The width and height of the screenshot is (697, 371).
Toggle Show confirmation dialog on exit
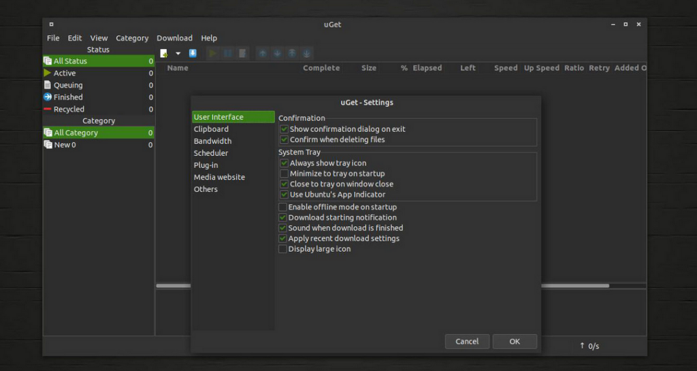point(284,129)
